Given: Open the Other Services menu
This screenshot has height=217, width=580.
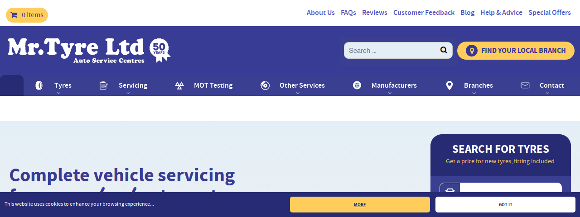Looking at the screenshot, I should click(302, 85).
